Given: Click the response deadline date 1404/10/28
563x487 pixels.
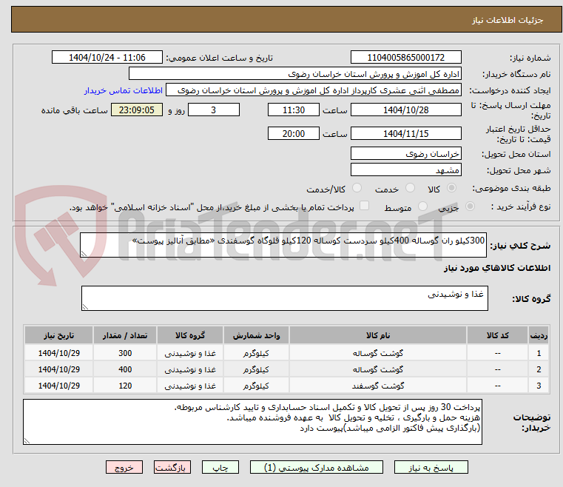Looking at the screenshot, I should (405, 110).
